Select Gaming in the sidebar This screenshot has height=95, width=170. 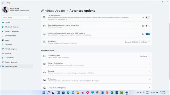click(16, 53)
